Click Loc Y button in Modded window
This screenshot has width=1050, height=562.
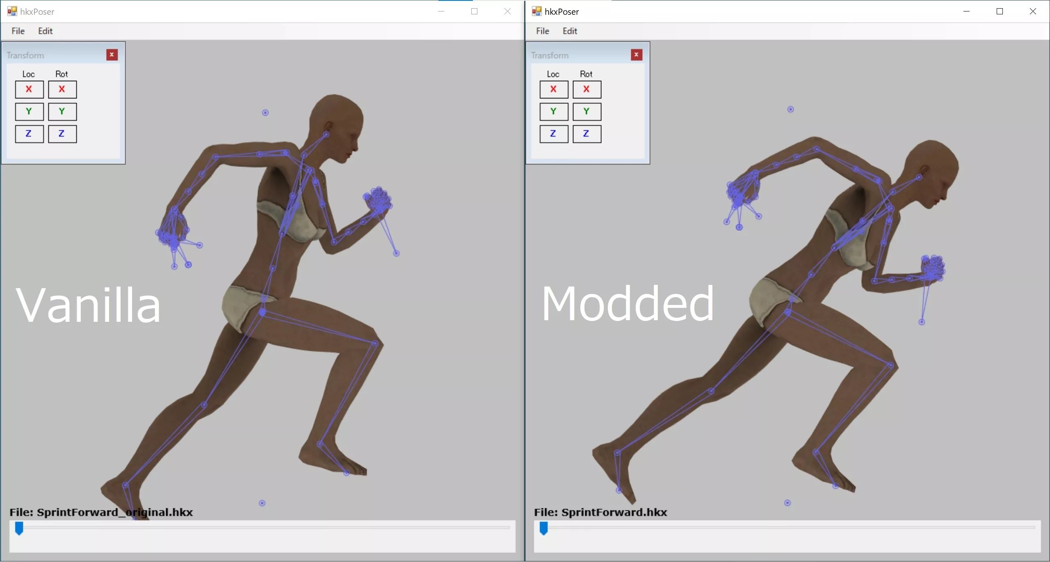[554, 111]
